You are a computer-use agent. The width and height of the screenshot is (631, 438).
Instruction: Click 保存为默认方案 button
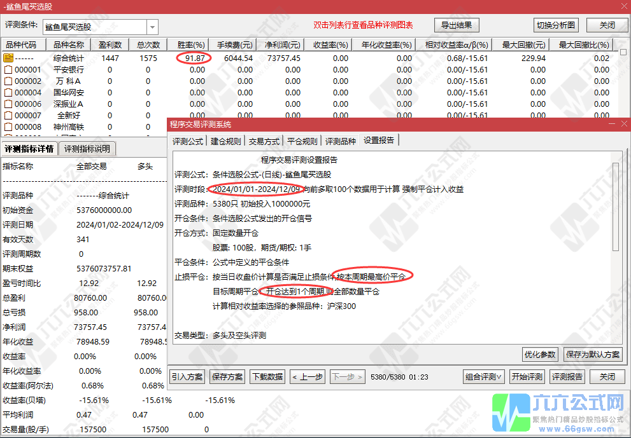click(x=592, y=355)
